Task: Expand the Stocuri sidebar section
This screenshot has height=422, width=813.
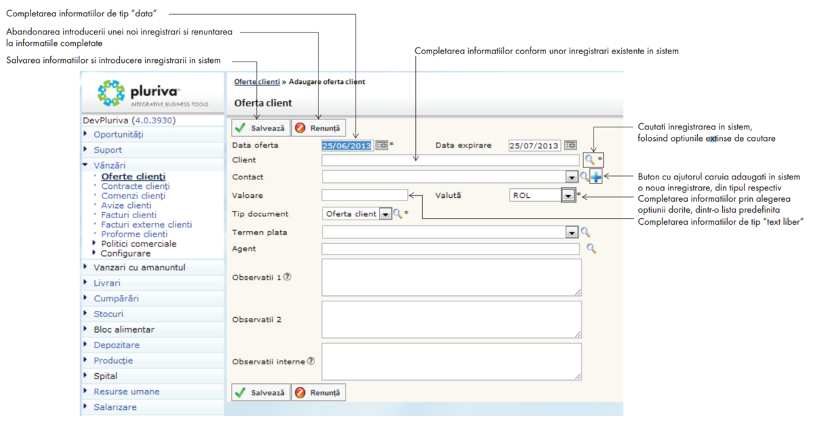Action: click(108, 314)
